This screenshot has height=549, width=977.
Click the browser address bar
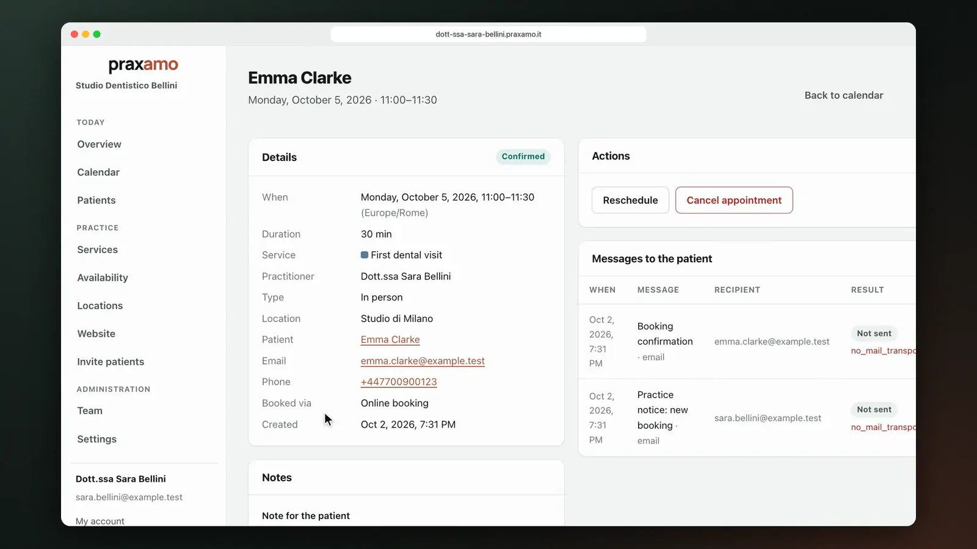(x=488, y=34)
